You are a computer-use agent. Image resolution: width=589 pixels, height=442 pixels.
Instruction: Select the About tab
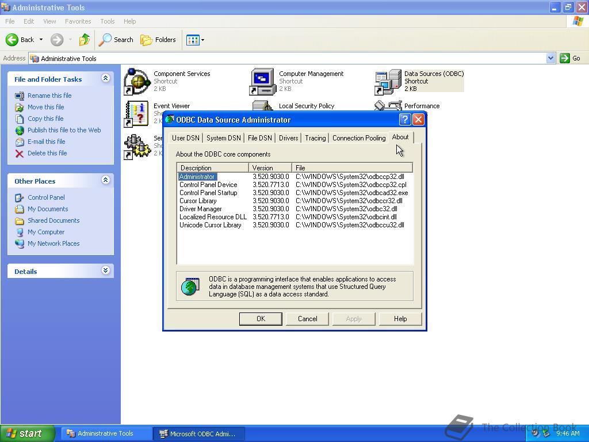coord(400,137)
